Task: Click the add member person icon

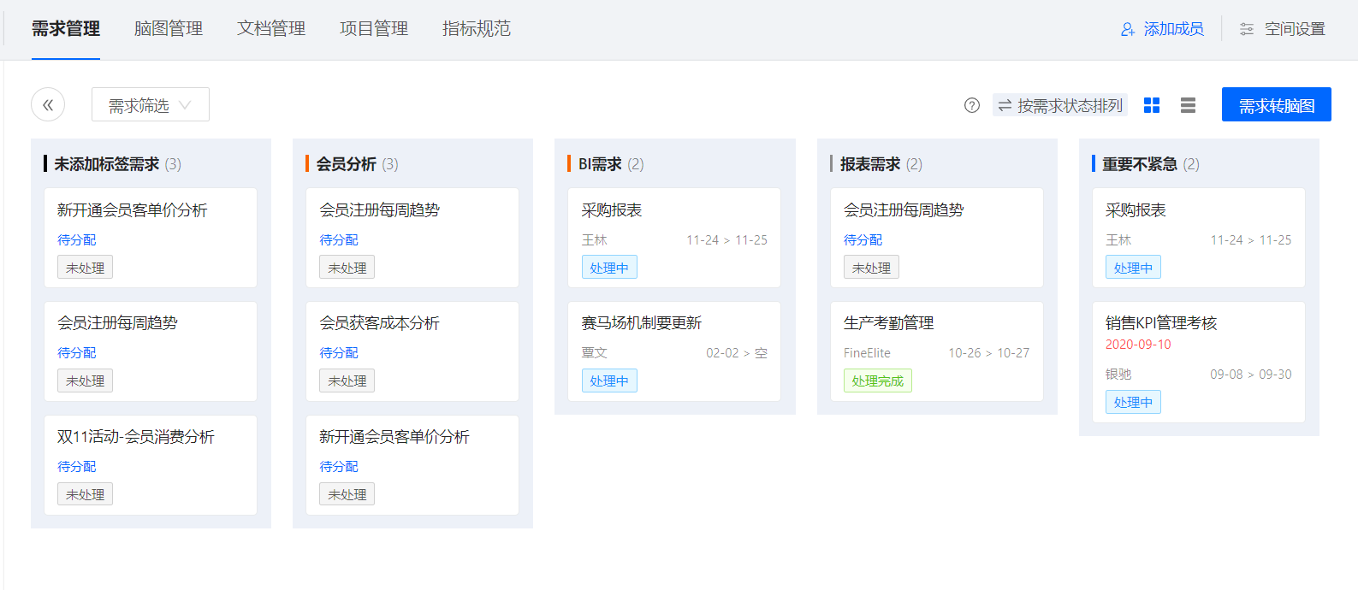Action: 1128,29
